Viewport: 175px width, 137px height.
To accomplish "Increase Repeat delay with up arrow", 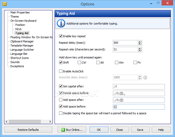I will [140, 42].
